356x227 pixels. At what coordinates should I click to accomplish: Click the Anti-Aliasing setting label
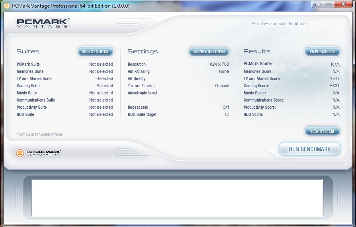[139, 71]
